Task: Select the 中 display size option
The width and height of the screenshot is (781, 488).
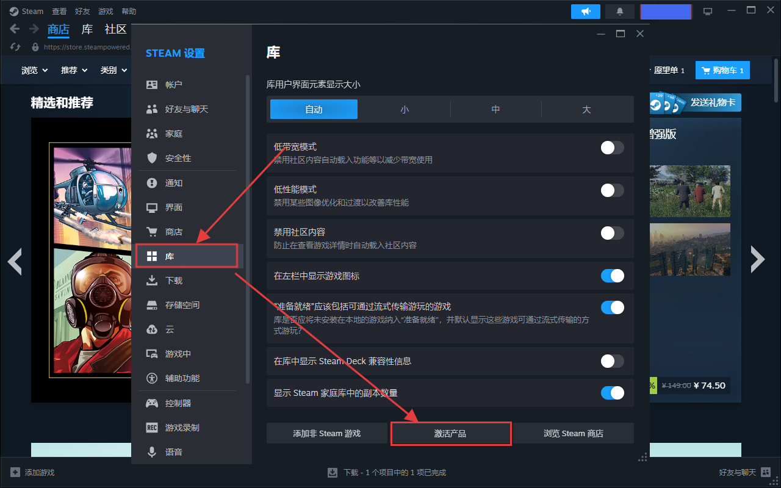Action: click(x=495, y=109)
